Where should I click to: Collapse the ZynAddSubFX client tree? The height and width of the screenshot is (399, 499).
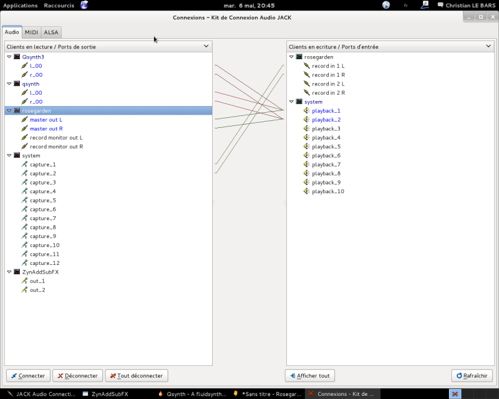coord(9,272)
